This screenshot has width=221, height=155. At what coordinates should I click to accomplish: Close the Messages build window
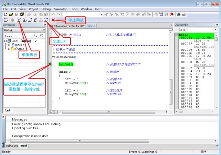point(3,117)
